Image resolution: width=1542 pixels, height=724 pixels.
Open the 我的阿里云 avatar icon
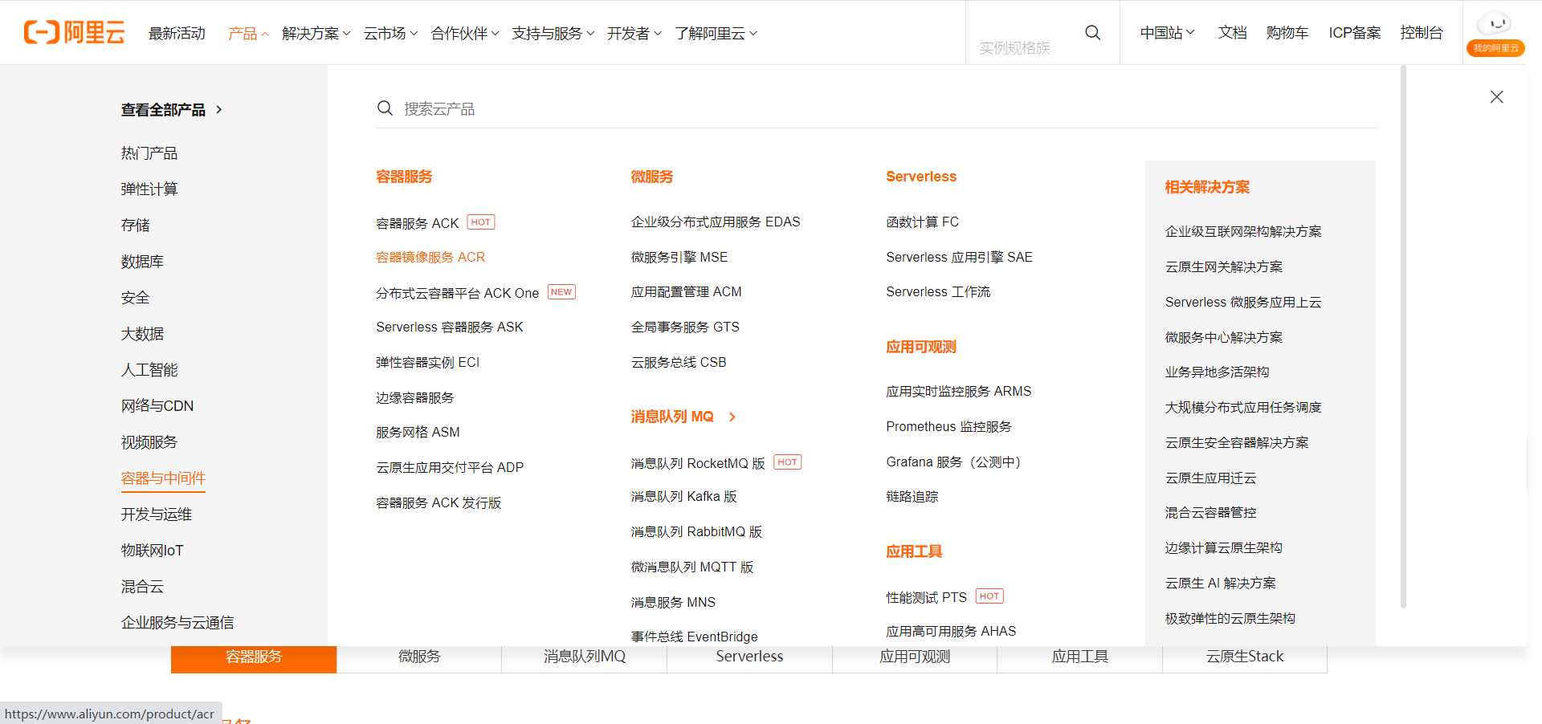click(x=1495, y=32)
